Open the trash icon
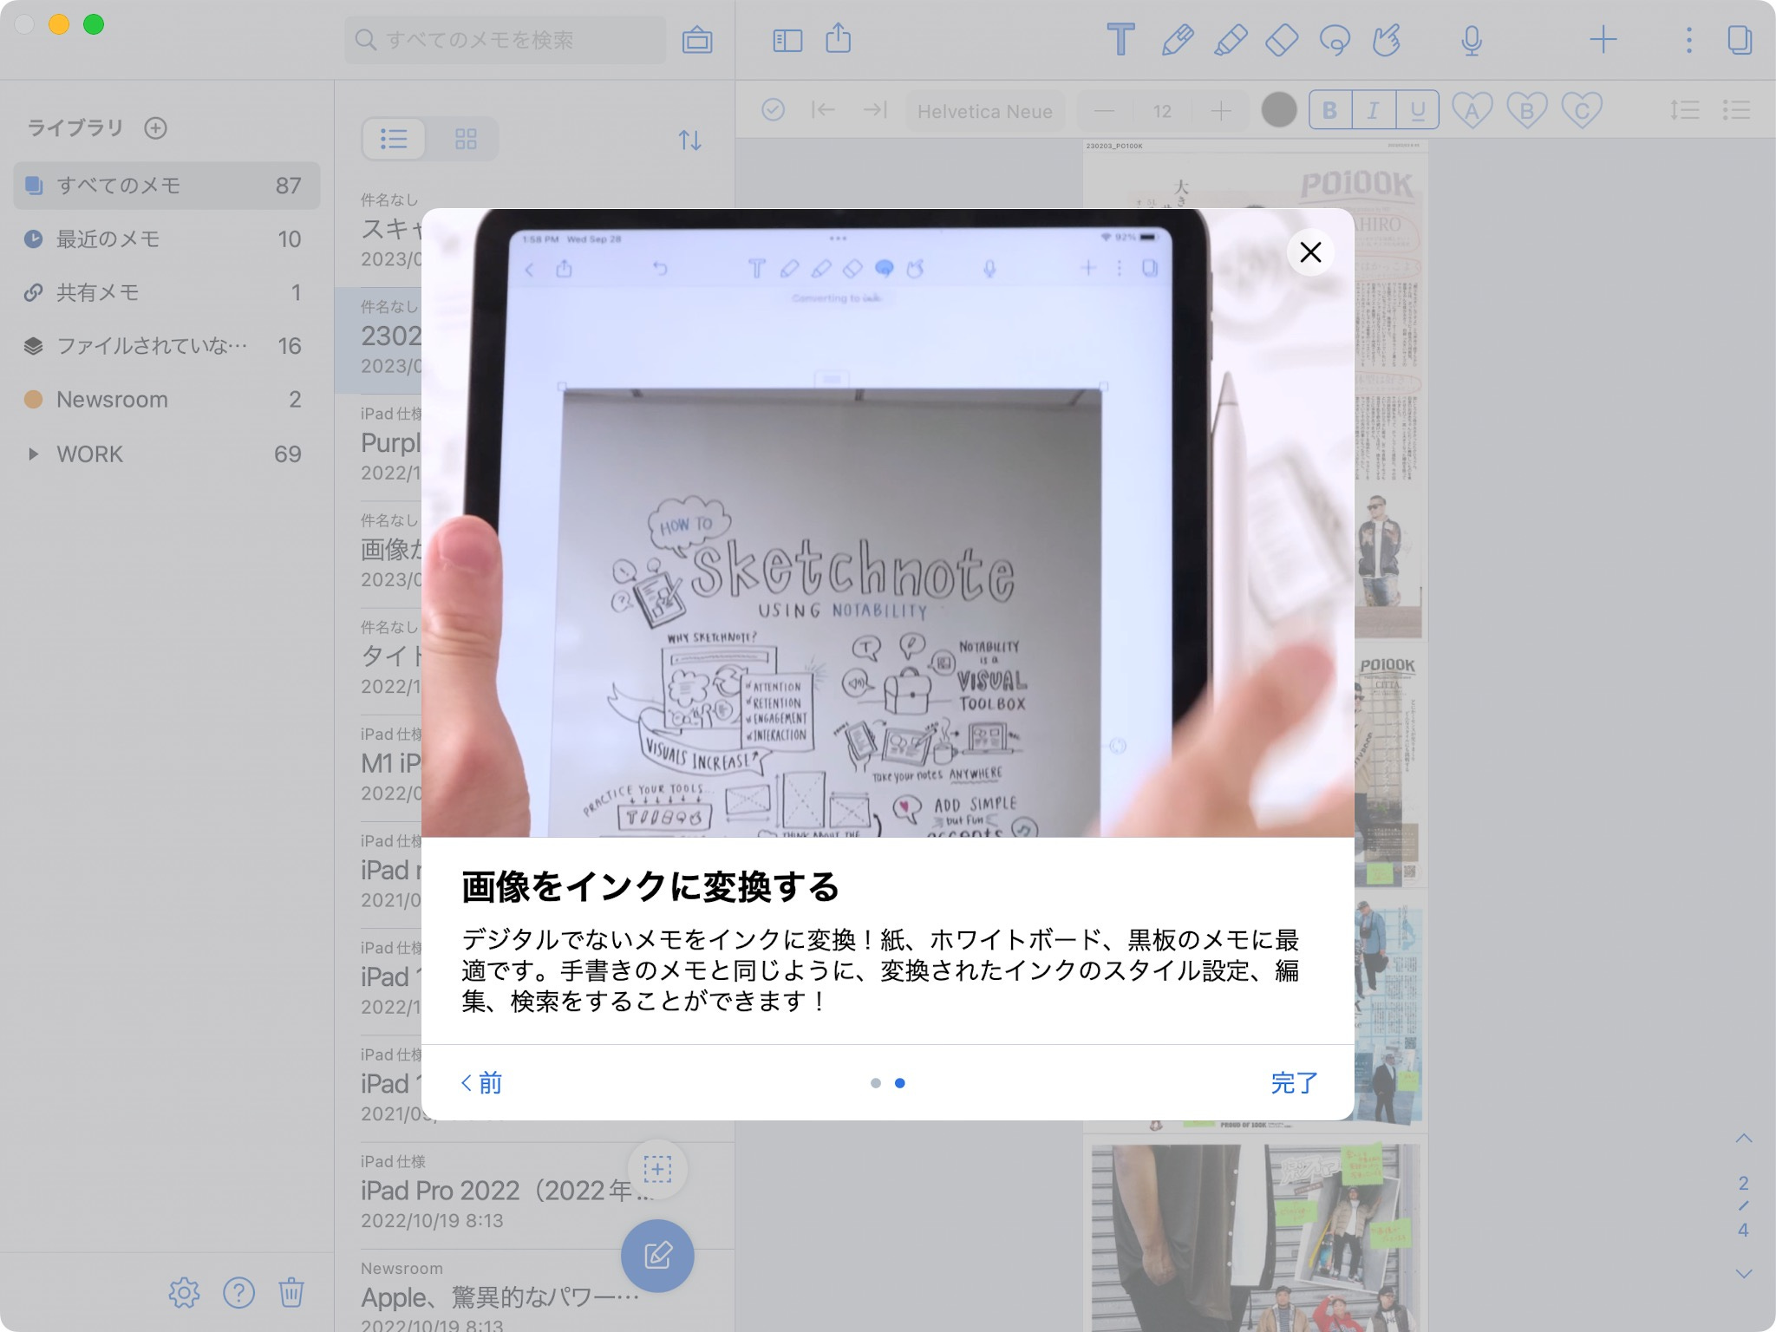Viewport: 1776px width, 1332px height. [x=291, y=1292]
